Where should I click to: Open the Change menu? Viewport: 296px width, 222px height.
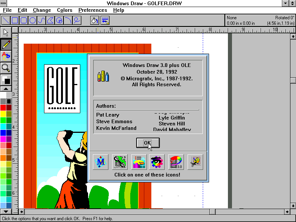pos(42,10)
